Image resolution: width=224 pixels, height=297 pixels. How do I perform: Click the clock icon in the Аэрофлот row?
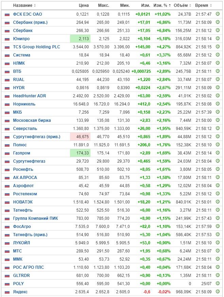click(x=218, y=185)
